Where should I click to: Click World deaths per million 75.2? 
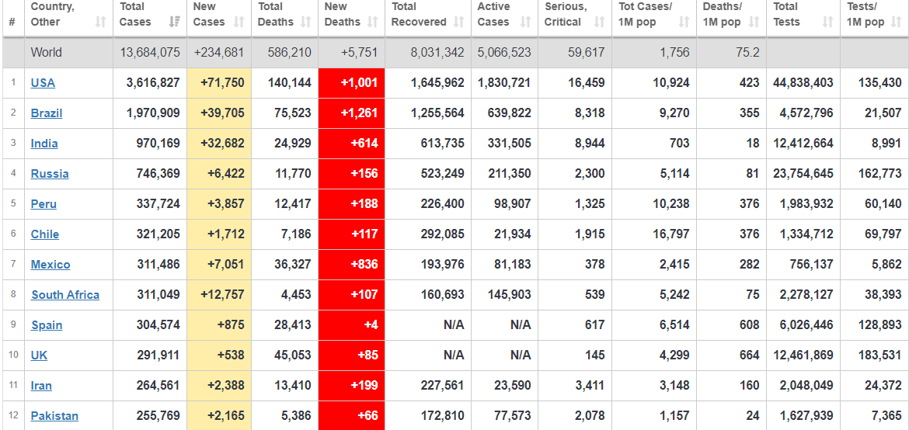click(748, 53)
